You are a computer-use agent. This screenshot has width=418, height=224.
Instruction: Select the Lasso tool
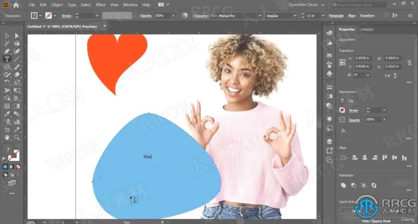tap(17, 44)
